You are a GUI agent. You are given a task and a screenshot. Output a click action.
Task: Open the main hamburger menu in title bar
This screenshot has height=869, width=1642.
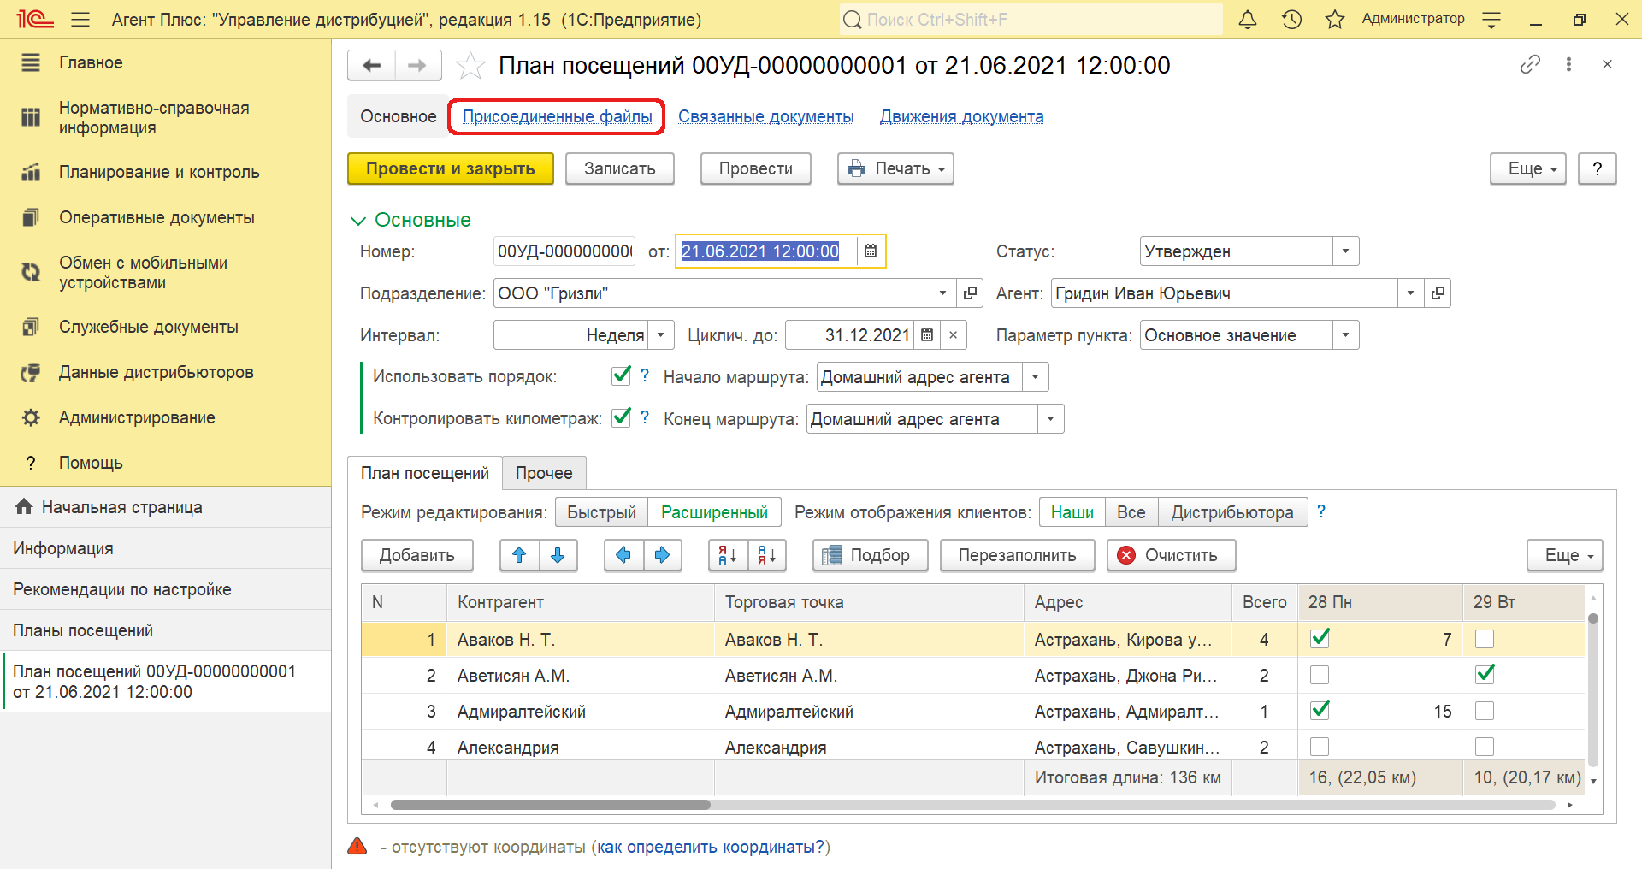(x=80, y=19)
